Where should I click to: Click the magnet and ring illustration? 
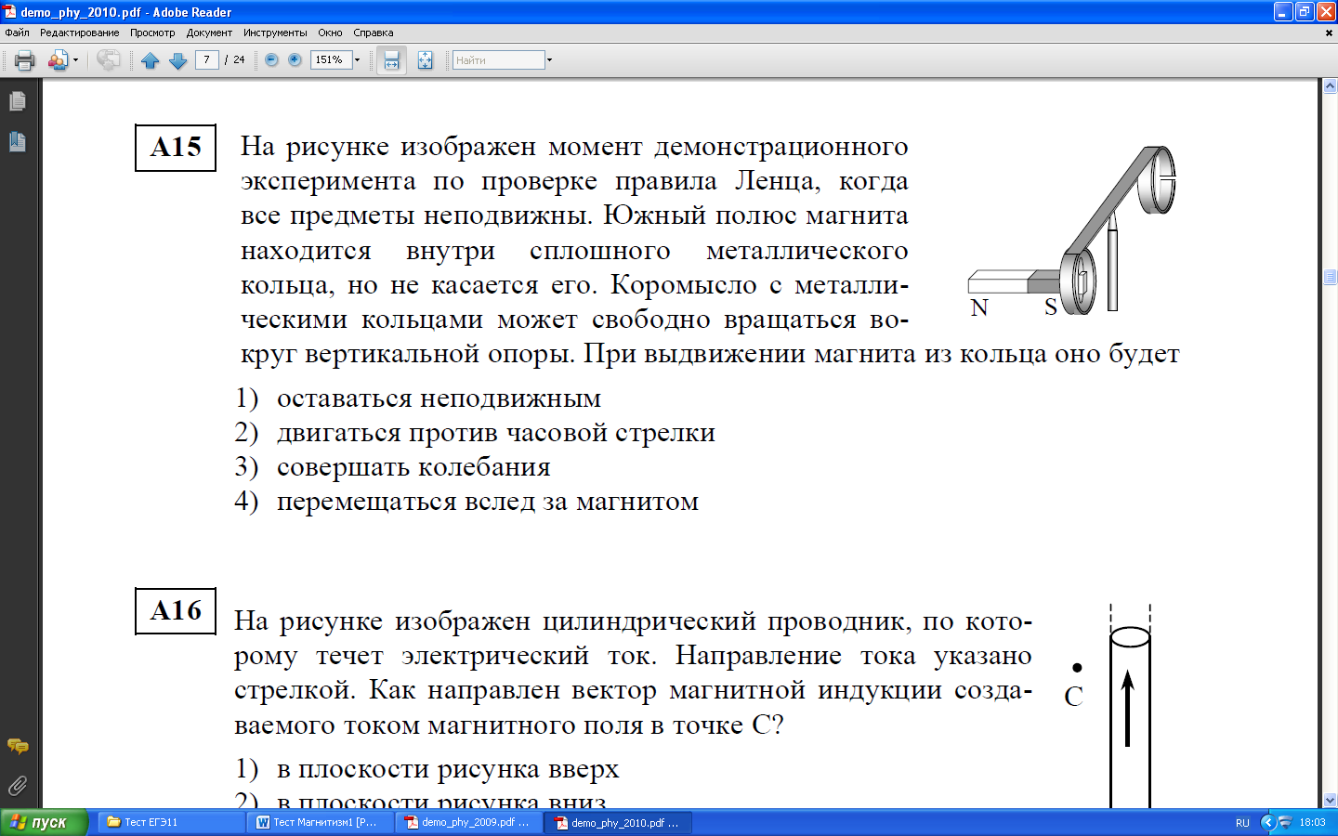pos(1072,232)
